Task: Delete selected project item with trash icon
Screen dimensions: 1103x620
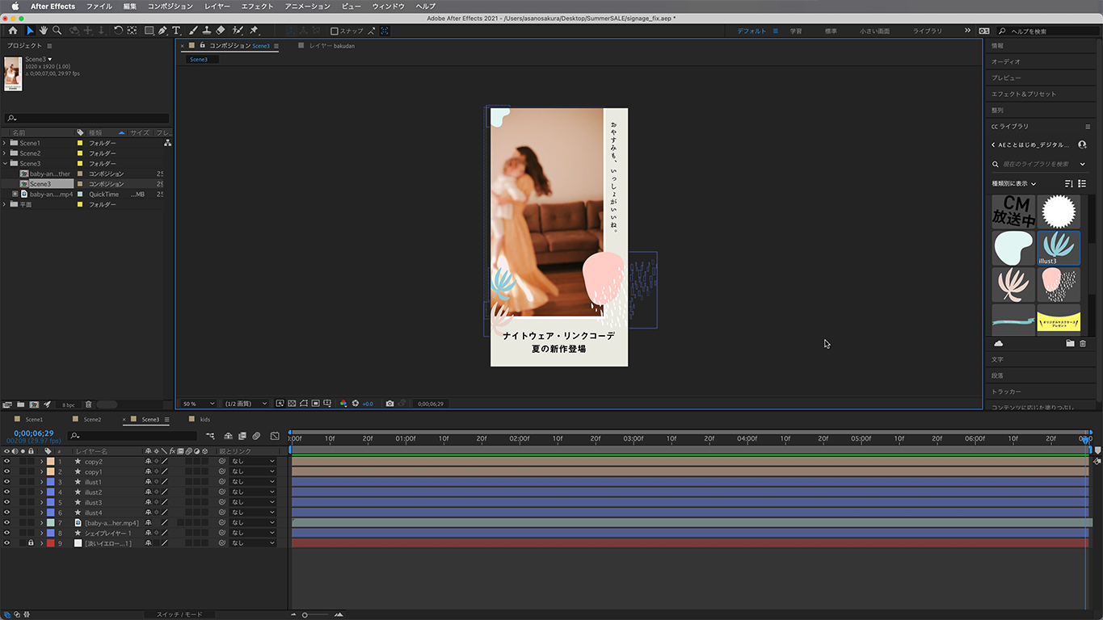Action: tap(89, 404)
